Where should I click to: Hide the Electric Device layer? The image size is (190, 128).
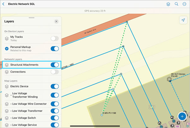coord(55,86)
